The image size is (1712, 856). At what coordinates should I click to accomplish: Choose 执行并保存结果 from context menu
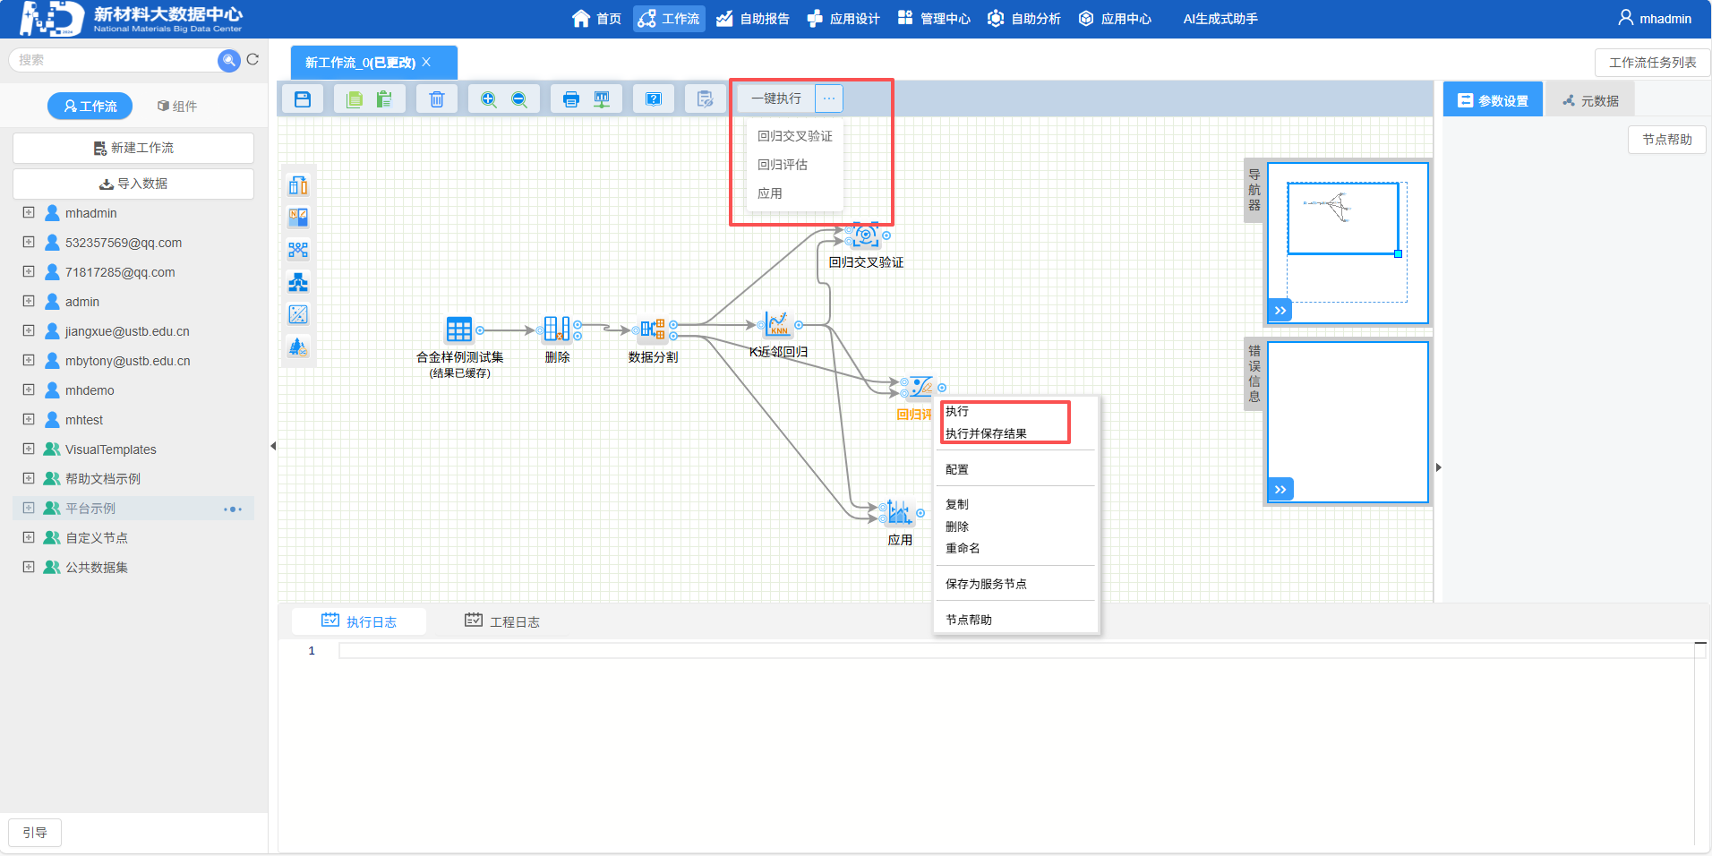(x=986, y=433)
